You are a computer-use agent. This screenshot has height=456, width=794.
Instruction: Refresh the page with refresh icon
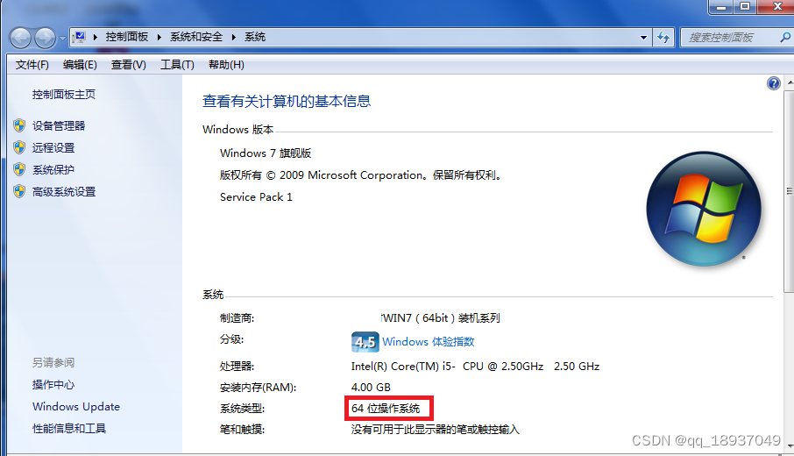(663, 38)
